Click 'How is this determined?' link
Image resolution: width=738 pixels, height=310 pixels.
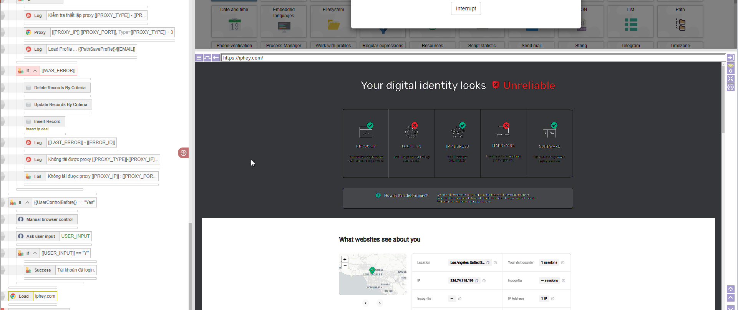point(406,196)
